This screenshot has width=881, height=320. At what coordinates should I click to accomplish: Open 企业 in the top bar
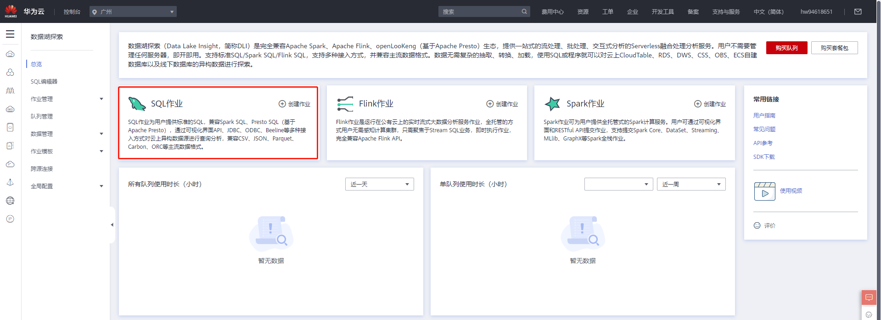click(633, 12)
